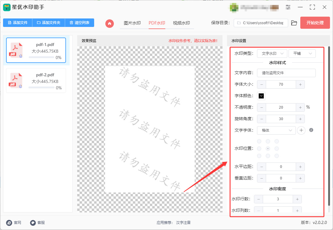Click the 添加文件 button
333x230 pixels.
18,22
